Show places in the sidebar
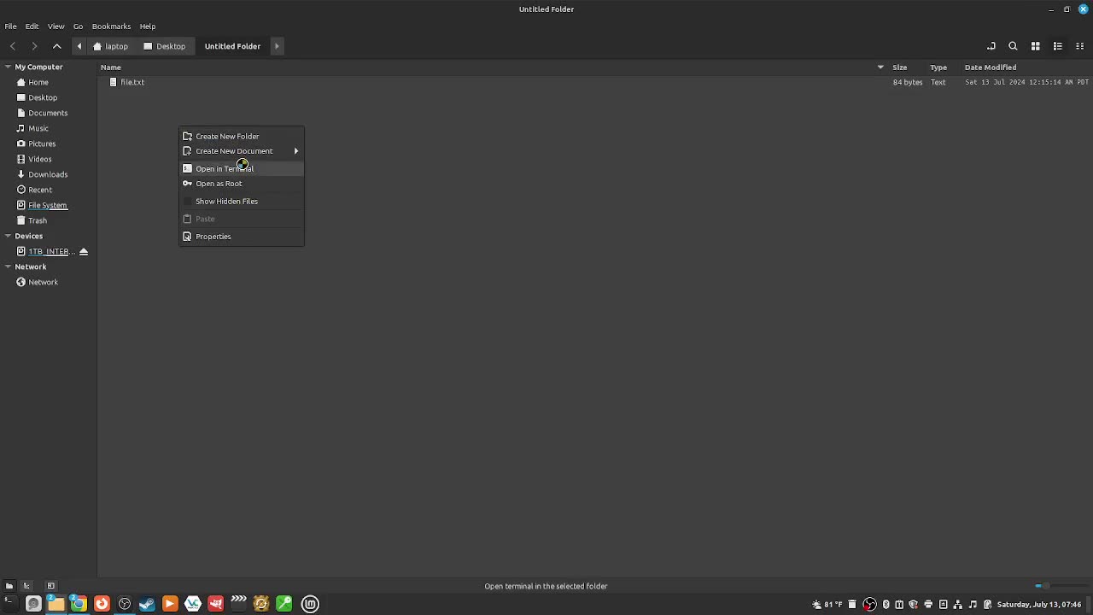 click(9, 586)
